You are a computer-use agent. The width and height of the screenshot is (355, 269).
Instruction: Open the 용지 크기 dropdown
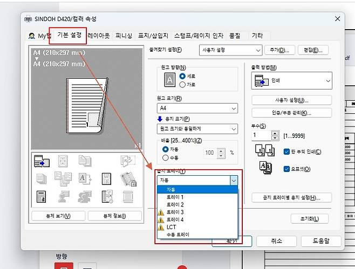[x=197, y=129]
